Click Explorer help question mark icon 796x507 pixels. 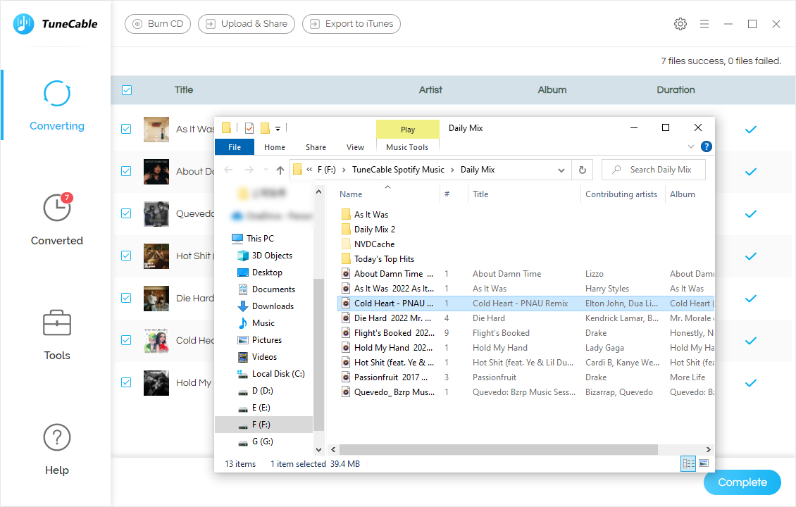tap(706, 146)
